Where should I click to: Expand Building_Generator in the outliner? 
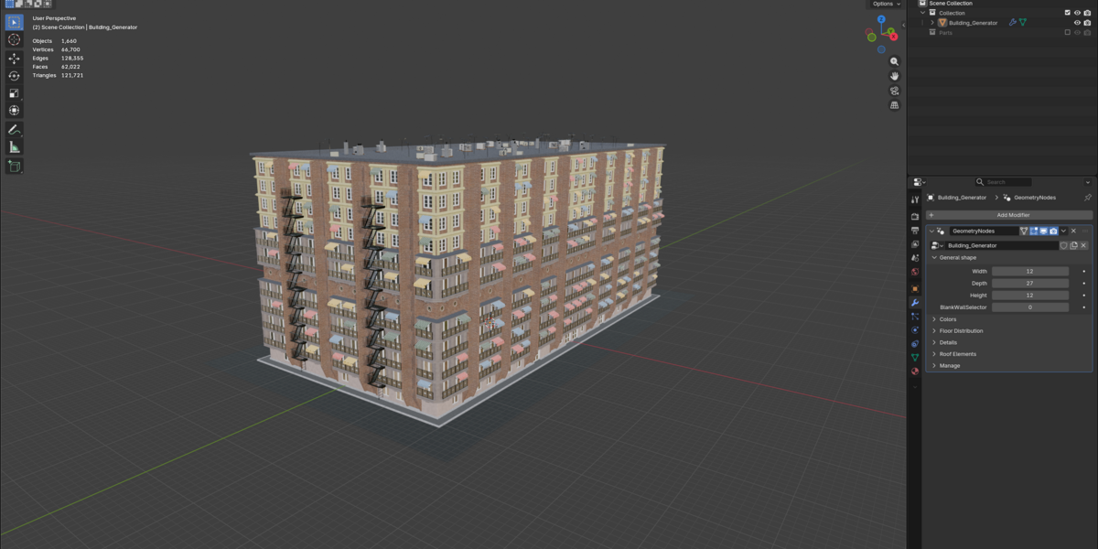(932, 23)
